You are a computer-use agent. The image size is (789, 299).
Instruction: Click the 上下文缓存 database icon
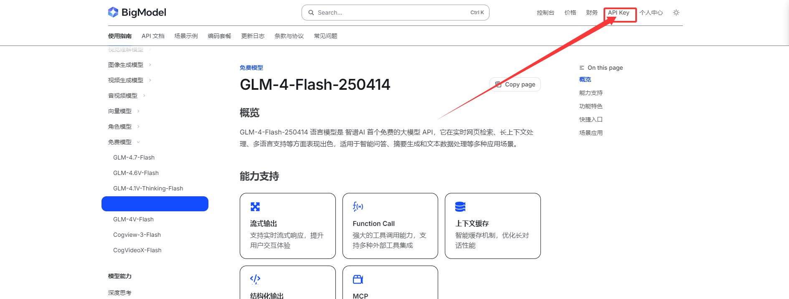click(x=460, y=207)
